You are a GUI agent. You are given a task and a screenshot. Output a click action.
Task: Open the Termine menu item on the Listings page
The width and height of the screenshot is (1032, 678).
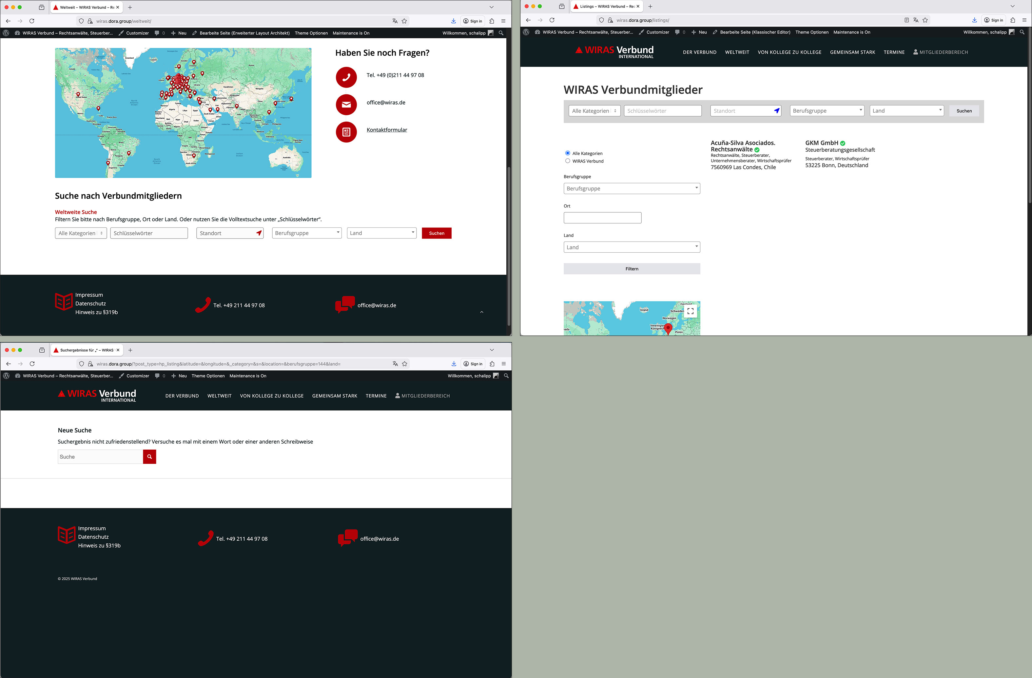pyautogui.click(x=894, y=52)
